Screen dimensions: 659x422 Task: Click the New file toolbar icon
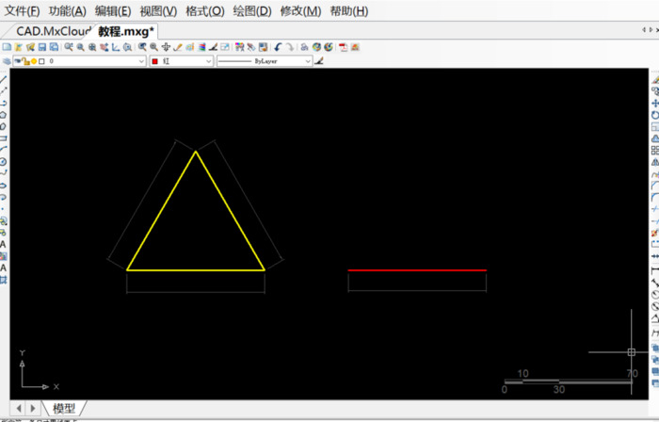click(x=7, y=46)
